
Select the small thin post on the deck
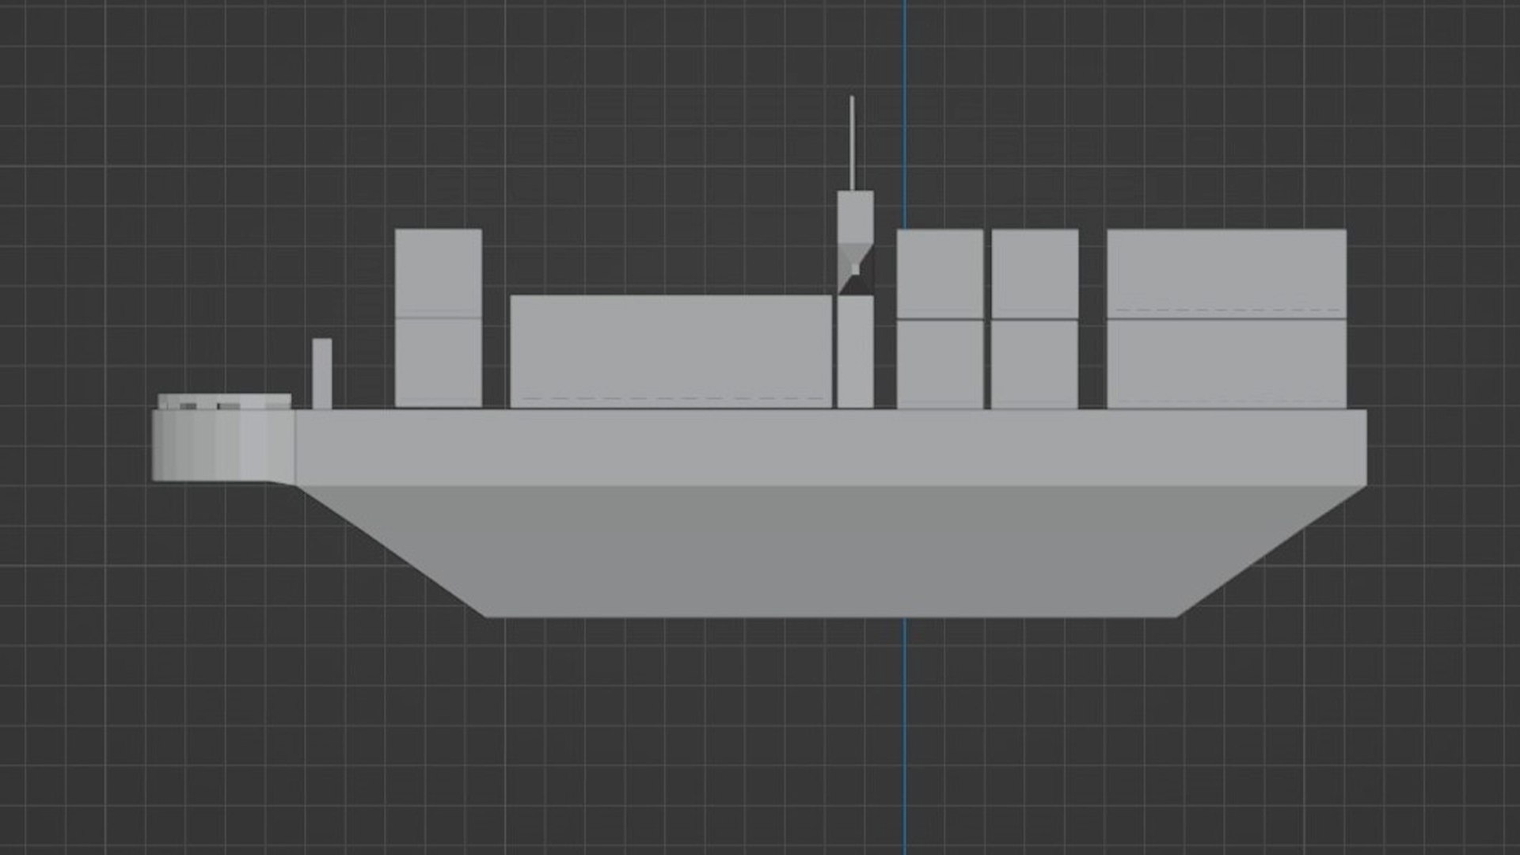(x=322, y=374)
